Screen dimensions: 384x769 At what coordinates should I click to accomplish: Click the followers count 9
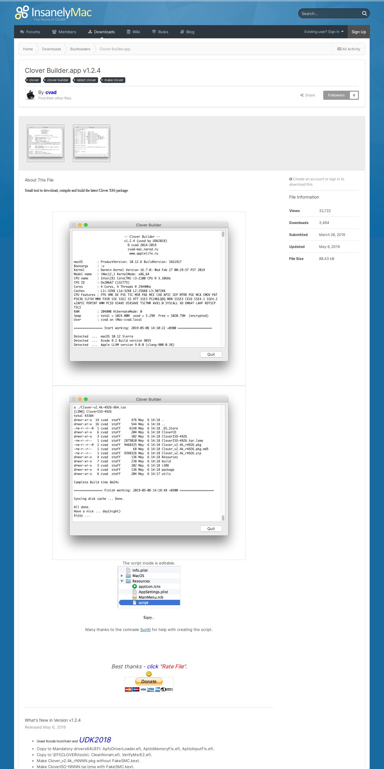pos(354,95)
